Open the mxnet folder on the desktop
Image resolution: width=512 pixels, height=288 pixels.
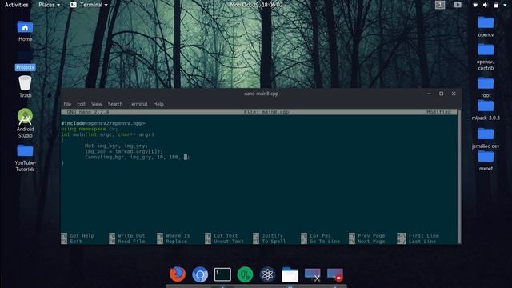coord(486,161)
